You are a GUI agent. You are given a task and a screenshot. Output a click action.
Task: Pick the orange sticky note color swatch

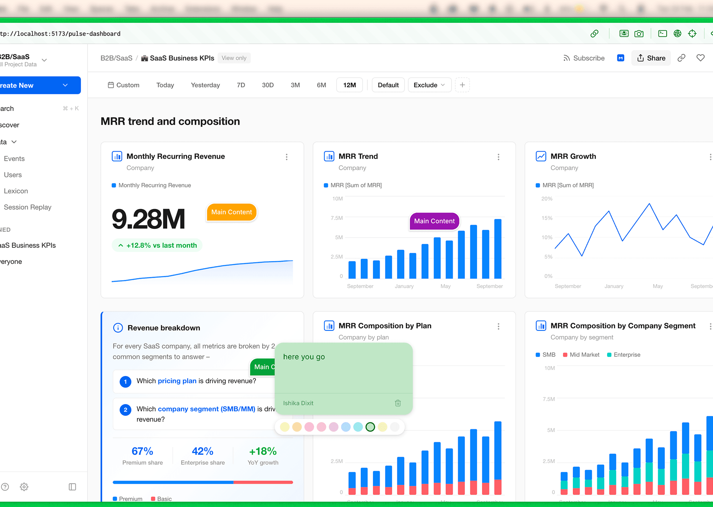(297, 427)
